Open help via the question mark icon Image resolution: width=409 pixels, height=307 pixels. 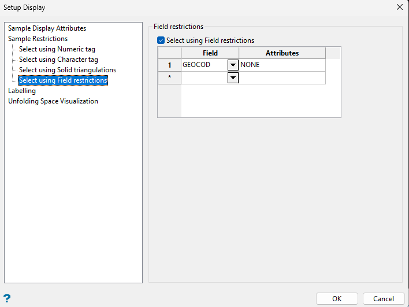(7, 298)
